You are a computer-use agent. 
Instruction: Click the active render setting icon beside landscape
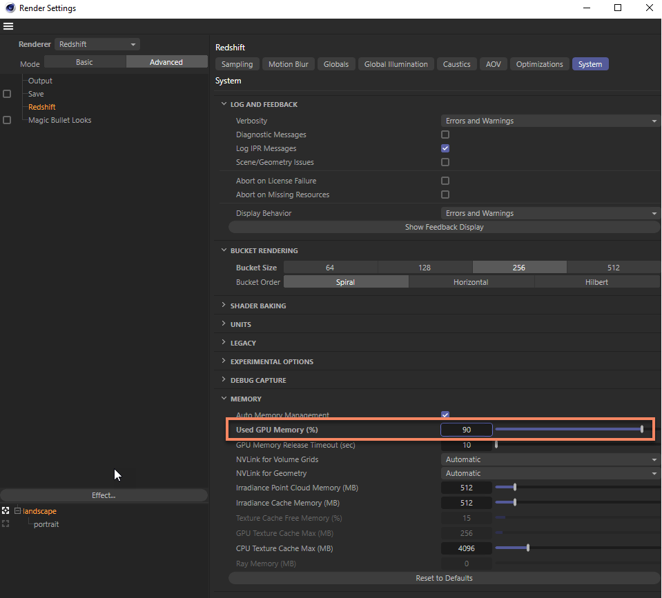(x=6, y=511)
